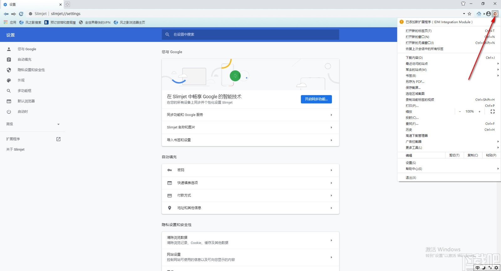The width and height of the screenshot is (501, 271).
Task: Click the 开启同步功能 button
Action: coord(316,99)
